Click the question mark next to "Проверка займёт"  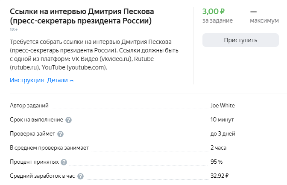pos(60,134)
